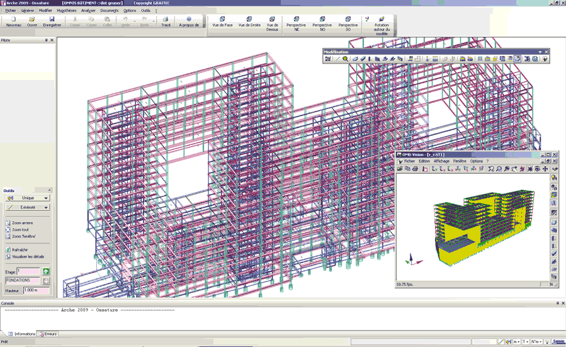
Task: Click the pan arrows icon in OMD Vision
Action: tap(545, 169)
